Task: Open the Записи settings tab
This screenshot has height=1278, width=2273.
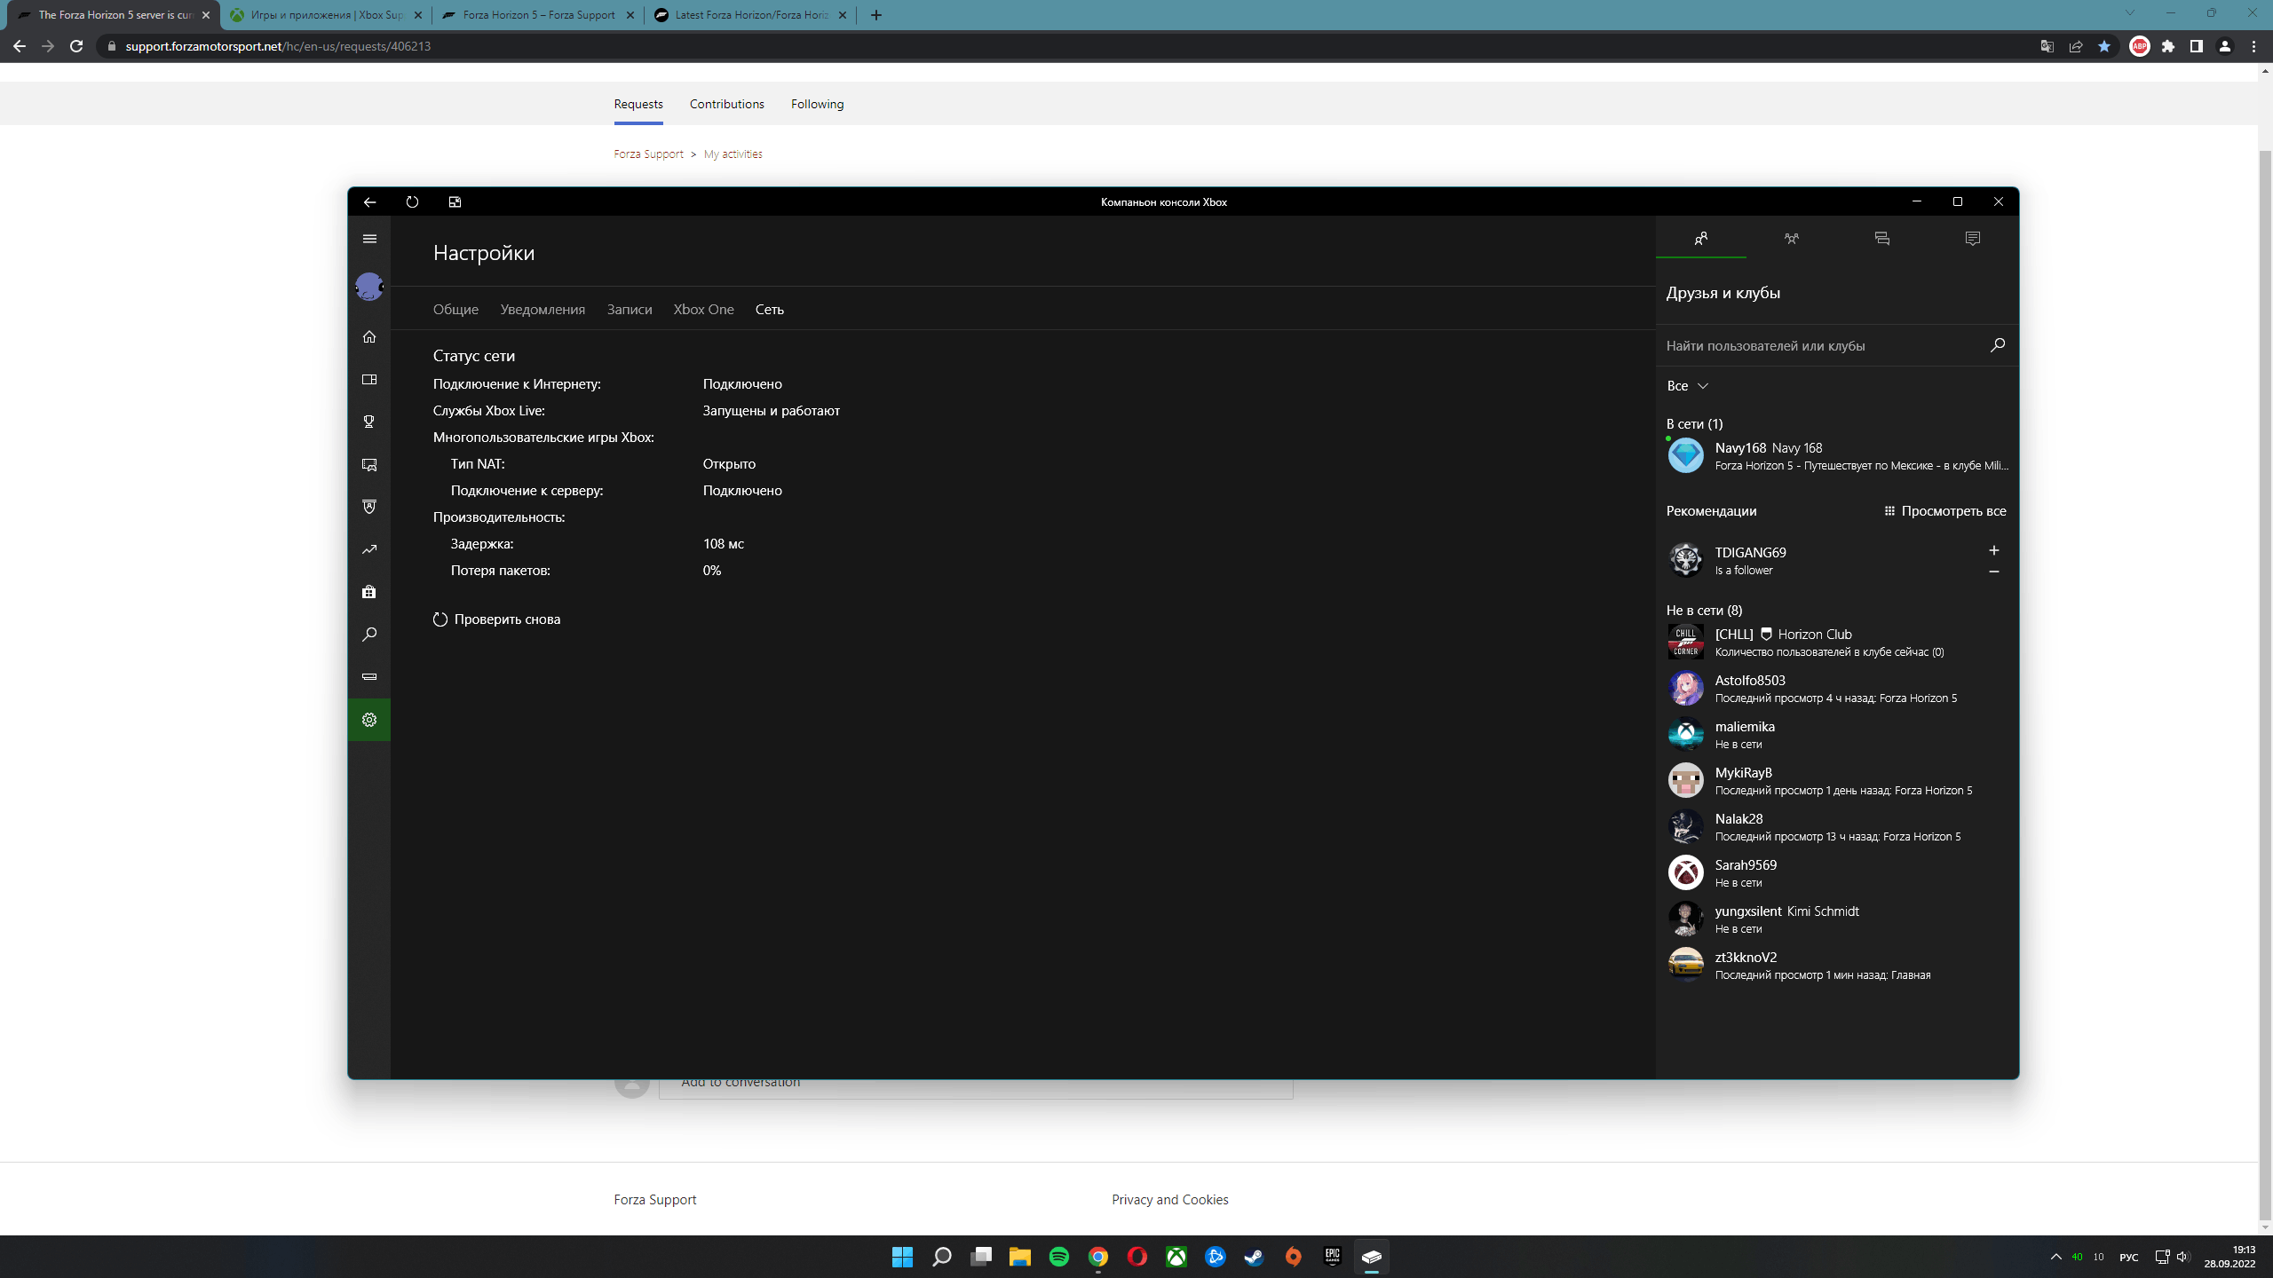Action: [x=630, y=310]
